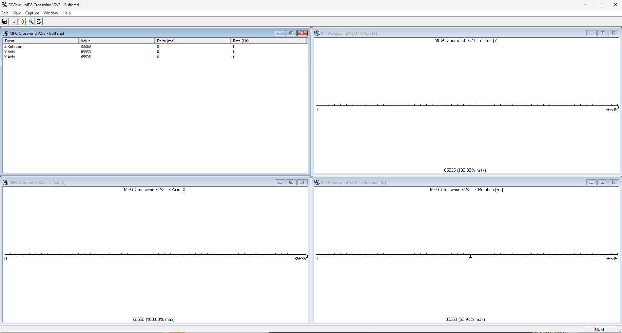
Task: Click the '33360 (50.90% max)' readout
Action: [x=465, y=319]
